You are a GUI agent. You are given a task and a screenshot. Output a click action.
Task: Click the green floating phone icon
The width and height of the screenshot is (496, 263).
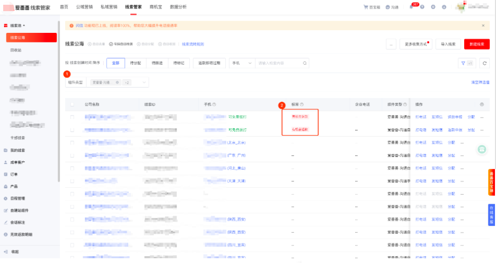[482, 150]
